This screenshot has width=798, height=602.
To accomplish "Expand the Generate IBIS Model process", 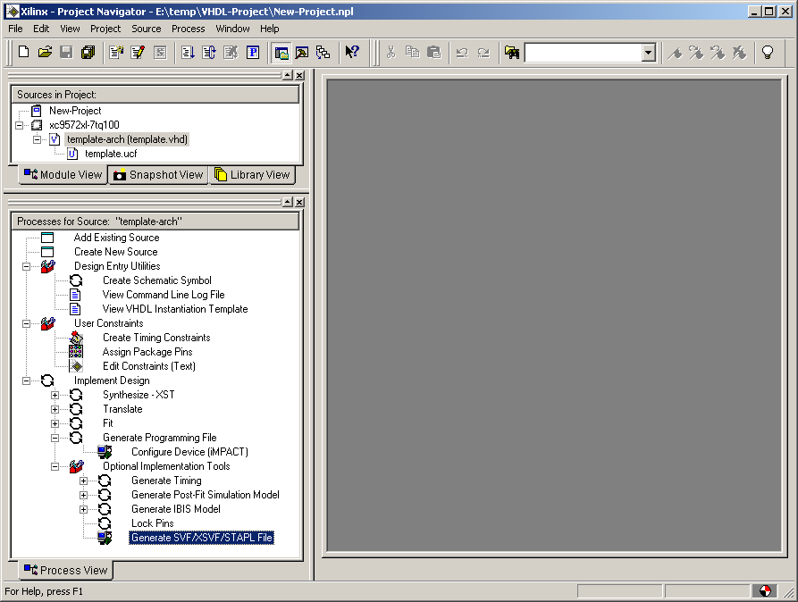I will [x=83, y=509].
